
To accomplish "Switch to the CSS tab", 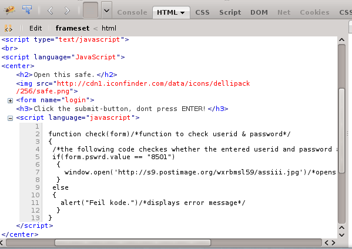I will point(202,12).
